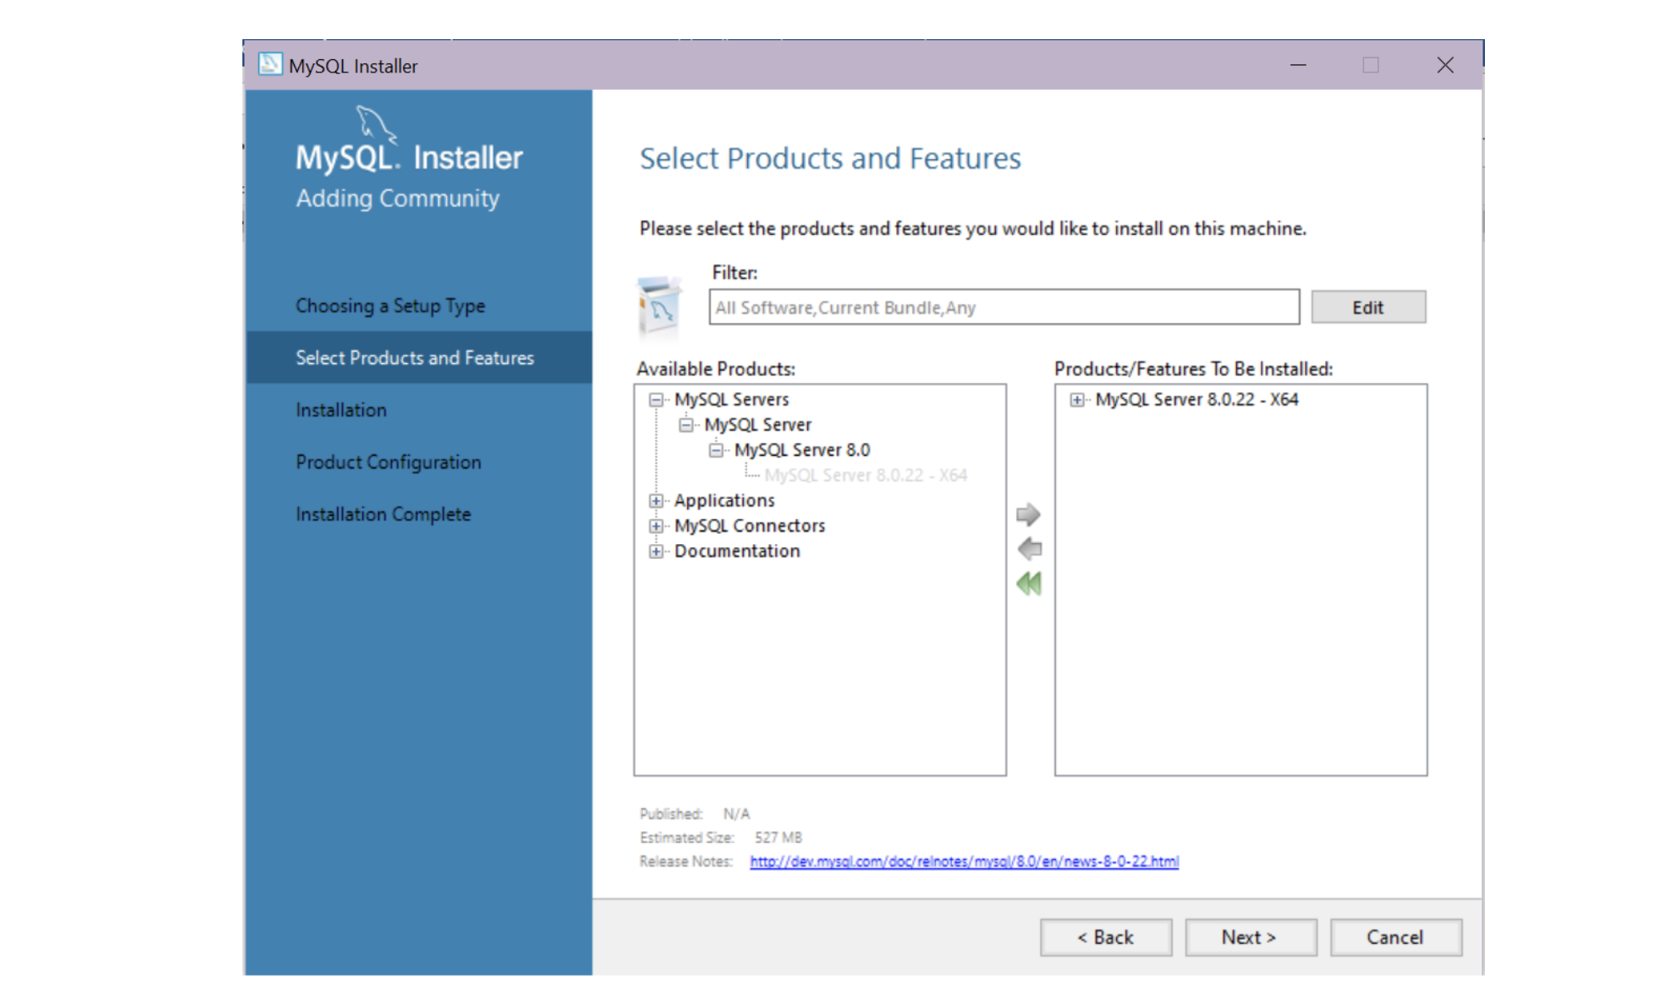The height and width of the screenshot is (998, 1674).
Task: Click the Edit filter button
Action: point(1368,307)
